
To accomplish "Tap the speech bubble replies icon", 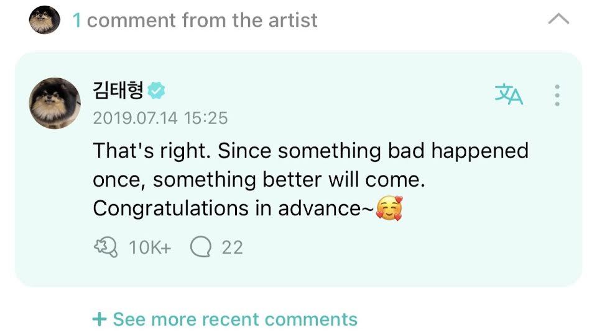I will click(201, 248).
